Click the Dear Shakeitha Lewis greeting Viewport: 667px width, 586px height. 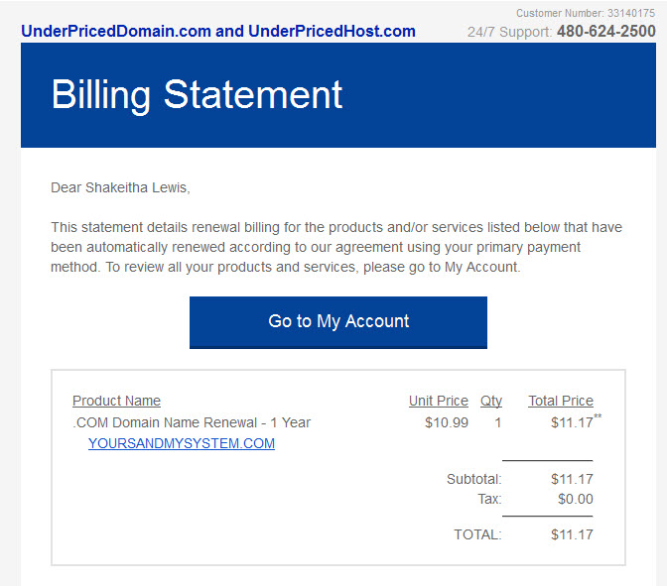click(120, 187)
